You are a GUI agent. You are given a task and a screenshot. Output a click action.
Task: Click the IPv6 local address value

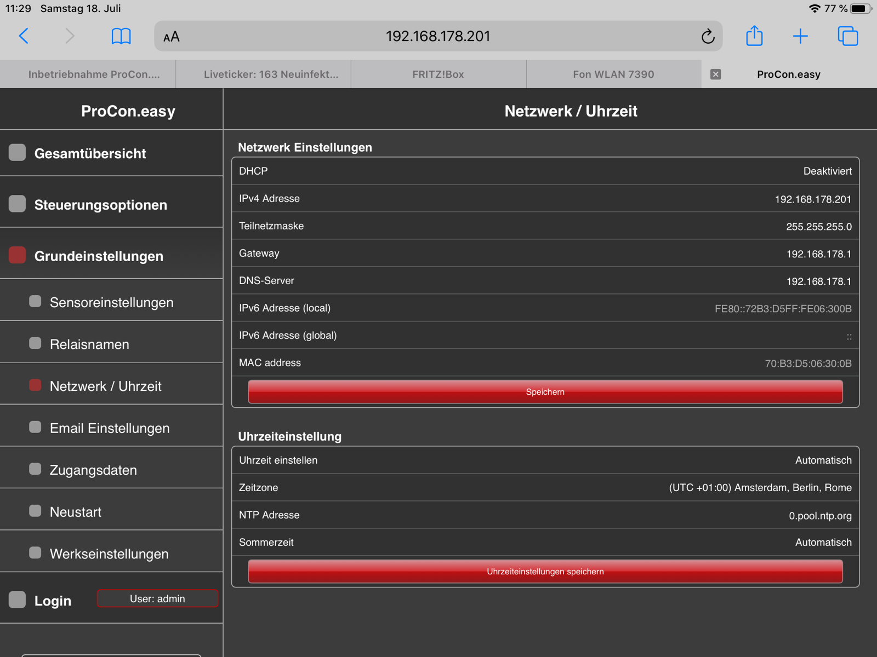783,309
